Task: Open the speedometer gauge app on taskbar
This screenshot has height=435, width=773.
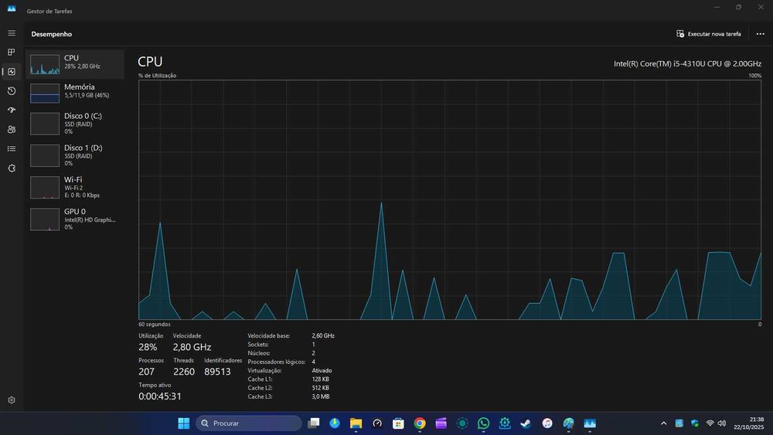Action: click(377, 423)
